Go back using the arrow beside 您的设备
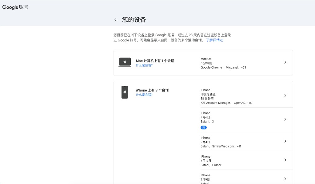 (x=116, y=20)
